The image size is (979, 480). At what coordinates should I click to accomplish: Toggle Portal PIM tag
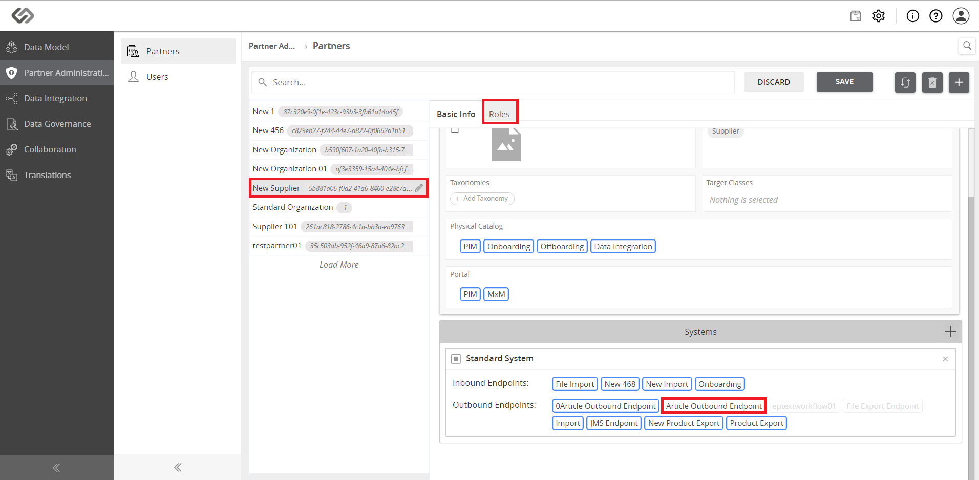click(x=470, y=294)
